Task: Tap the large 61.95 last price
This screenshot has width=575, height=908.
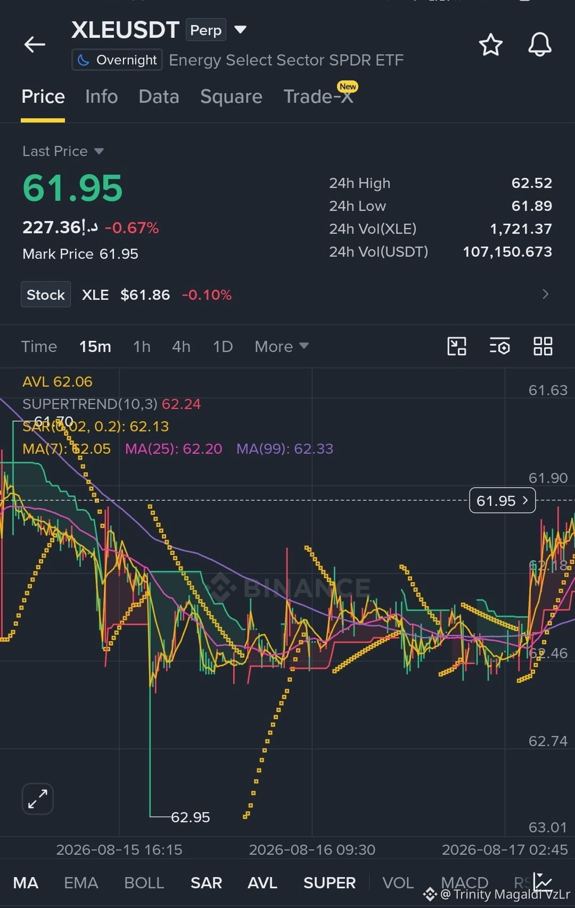Action: [73, 188]
